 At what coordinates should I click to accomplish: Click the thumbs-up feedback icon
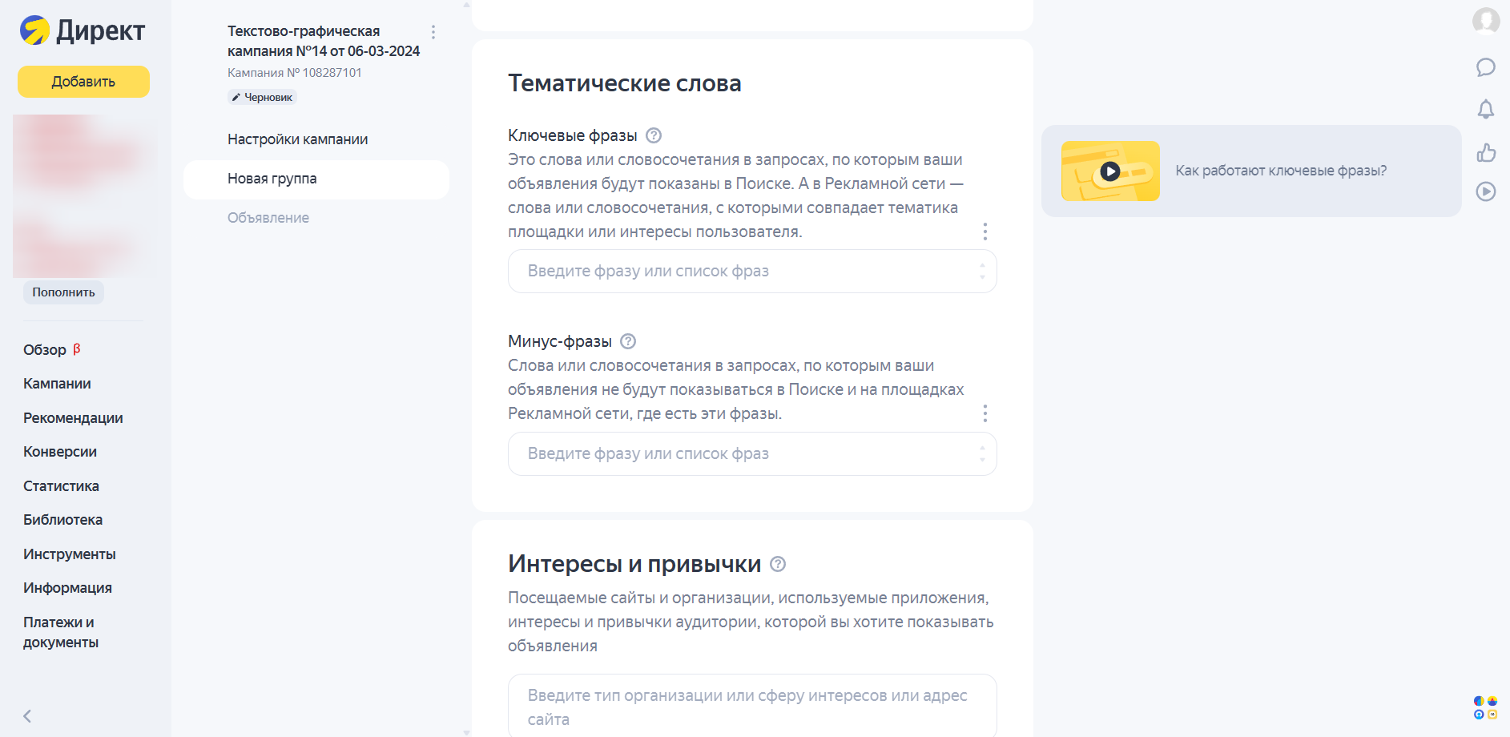pyautogui.click(x=1488, y=151)
